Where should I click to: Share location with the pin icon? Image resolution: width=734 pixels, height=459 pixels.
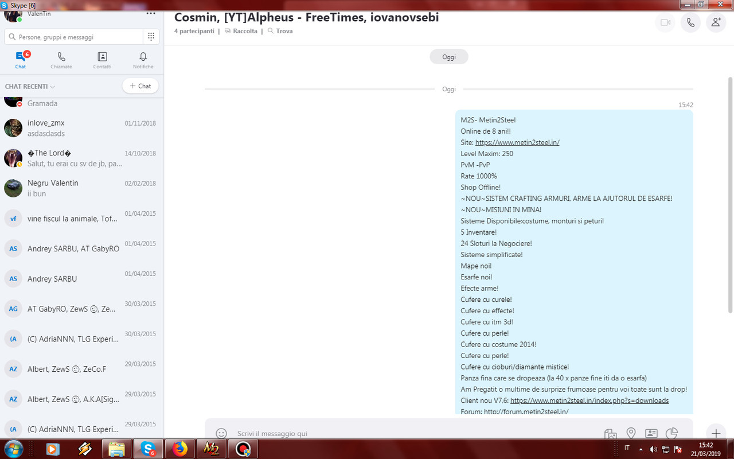(x=631, y=434)
